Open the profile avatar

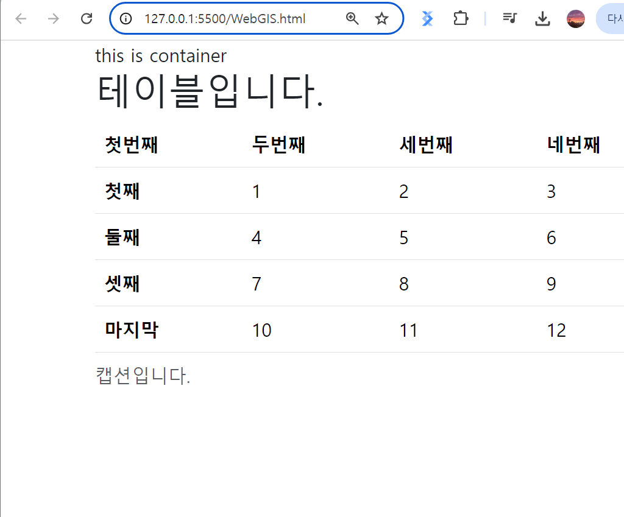(x=575, y=19)
